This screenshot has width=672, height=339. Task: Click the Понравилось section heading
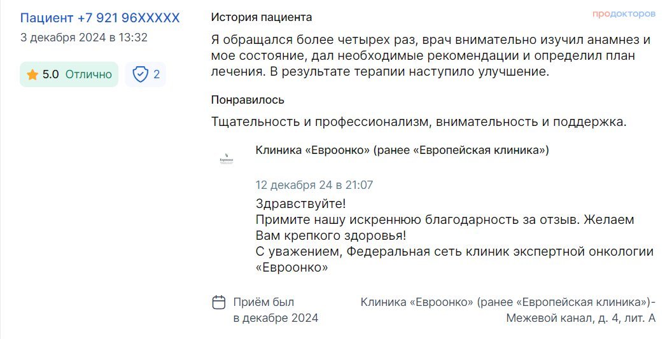point(248,100)
